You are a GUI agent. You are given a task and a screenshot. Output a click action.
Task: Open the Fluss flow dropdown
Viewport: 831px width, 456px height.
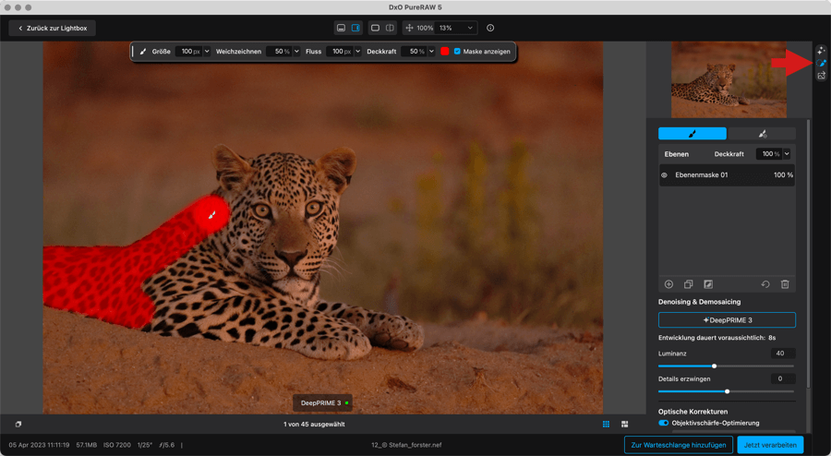[357, 52]
